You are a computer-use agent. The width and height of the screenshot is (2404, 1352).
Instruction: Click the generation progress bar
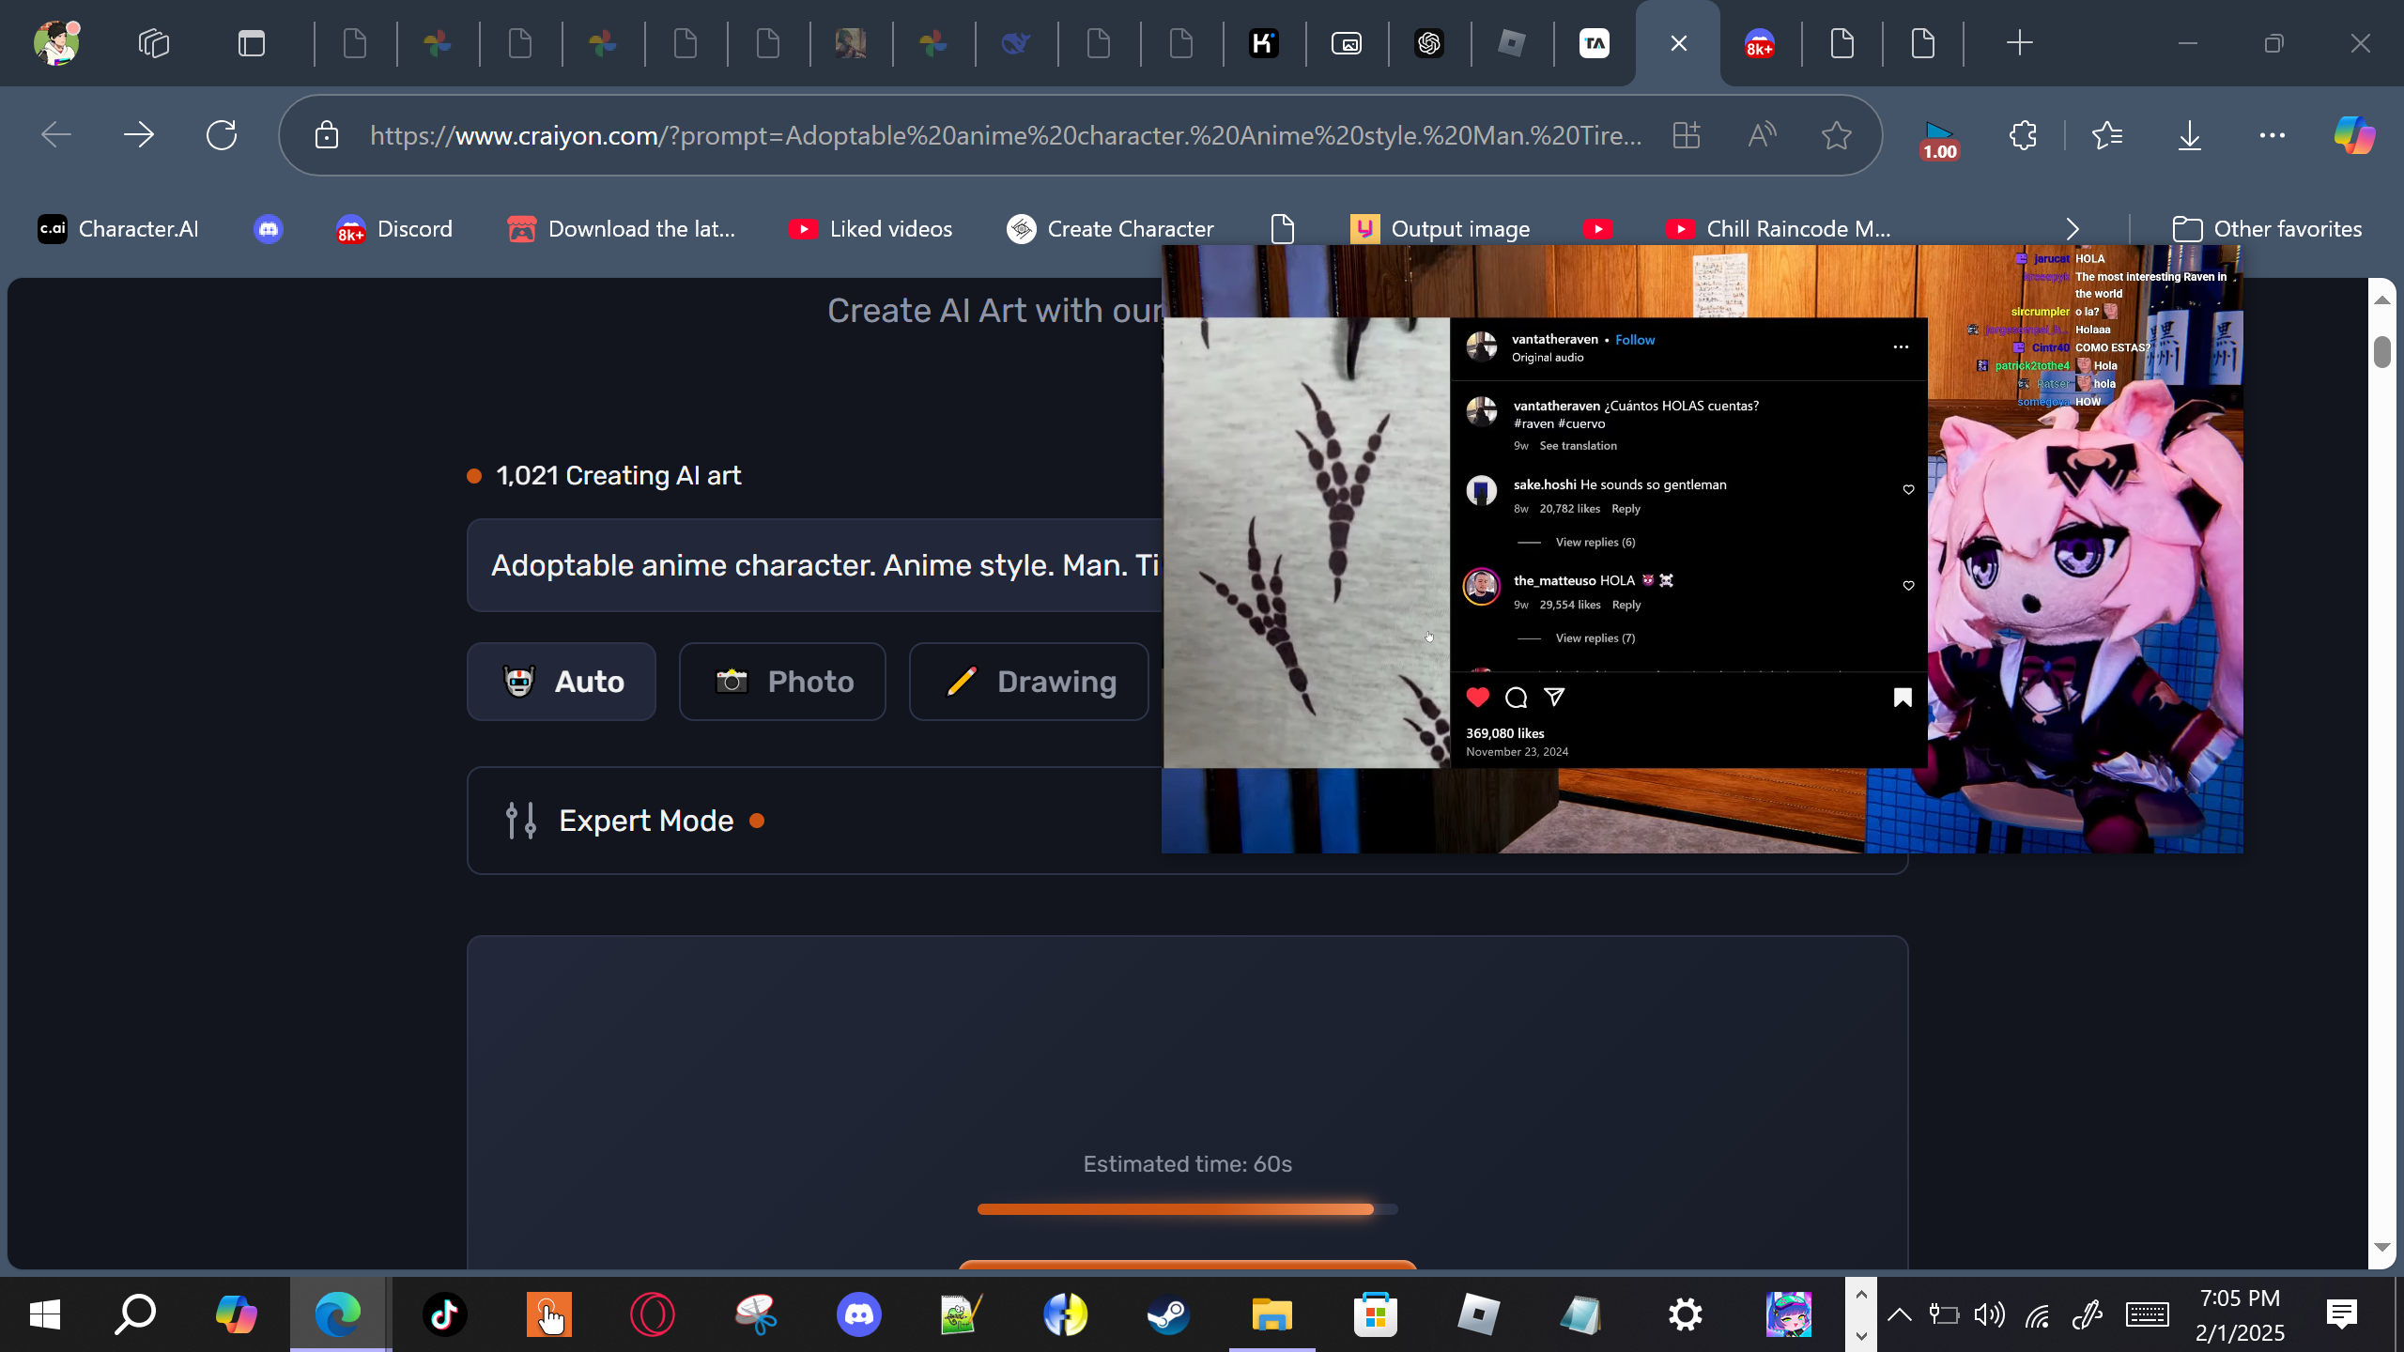(1187, 1209)
